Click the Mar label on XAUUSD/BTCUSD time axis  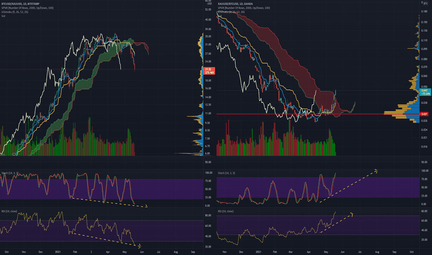291,252
